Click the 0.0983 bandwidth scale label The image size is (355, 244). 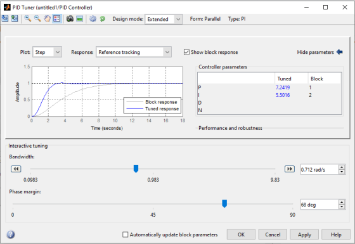pyautogui.click(x=30, y=180)
